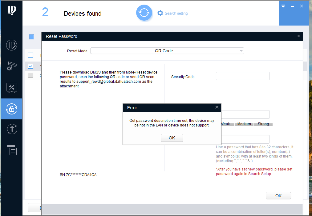The height and width of the screenshot is (216, 312).
Task: Toggle the header row checkbox
Action: [x=30, y=55]
